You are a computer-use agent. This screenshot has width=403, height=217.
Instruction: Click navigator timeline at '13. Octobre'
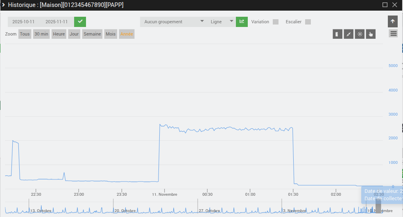[41, 211]
